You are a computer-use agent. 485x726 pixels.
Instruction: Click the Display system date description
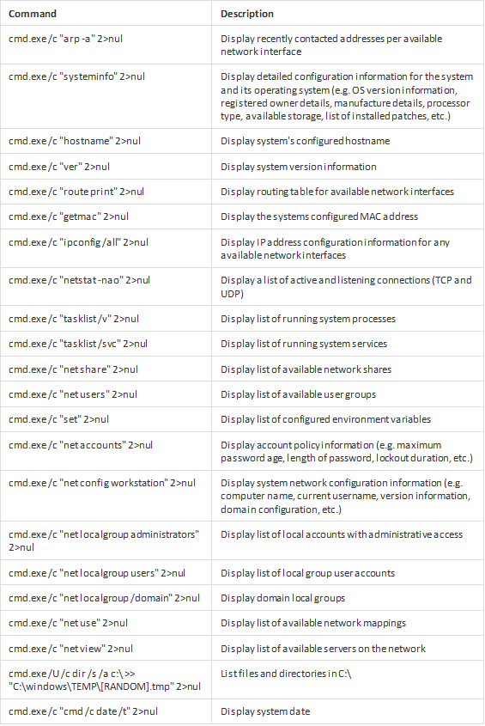point(265,711)
